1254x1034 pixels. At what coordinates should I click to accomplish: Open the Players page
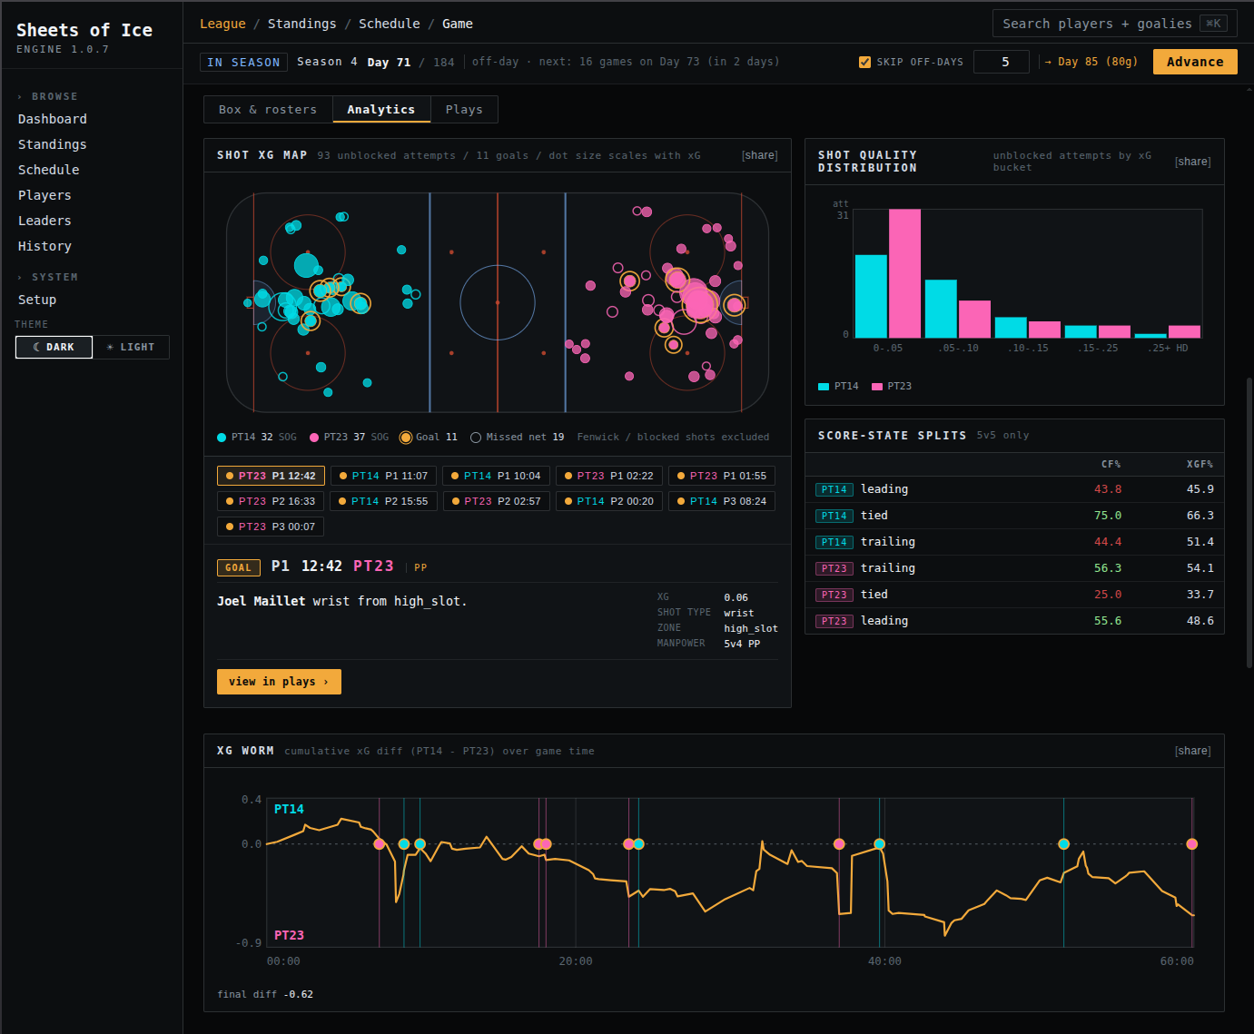[44, 195]
